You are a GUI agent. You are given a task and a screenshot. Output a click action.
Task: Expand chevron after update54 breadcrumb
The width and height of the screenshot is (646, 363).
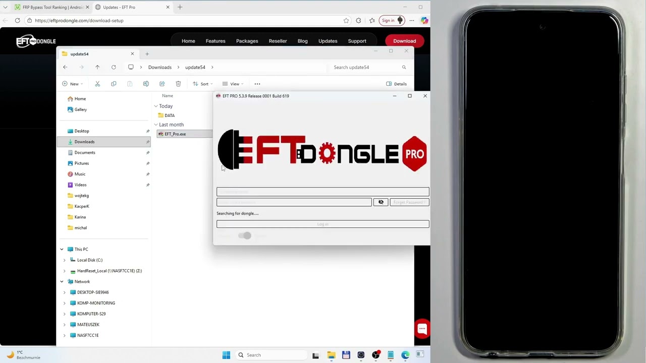coord(212,67)
